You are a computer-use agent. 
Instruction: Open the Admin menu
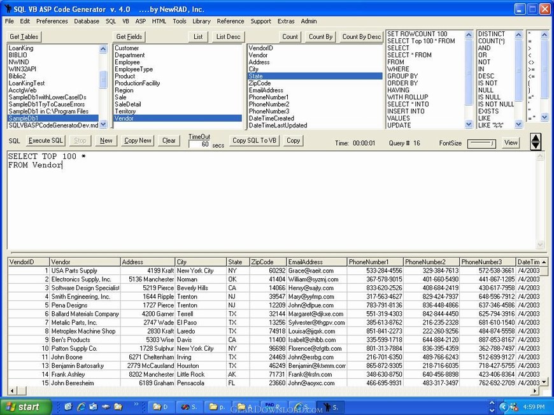309,21
